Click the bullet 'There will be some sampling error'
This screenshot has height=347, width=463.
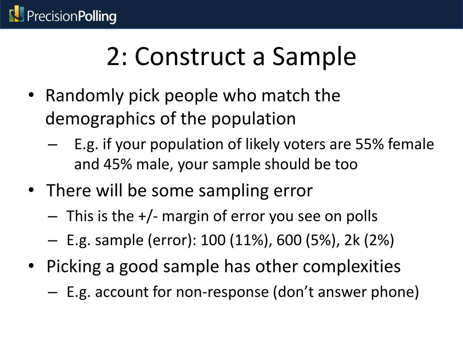point(179,190)
